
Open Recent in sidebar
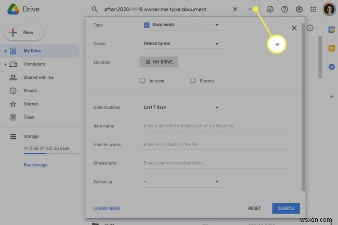point(30,91)
